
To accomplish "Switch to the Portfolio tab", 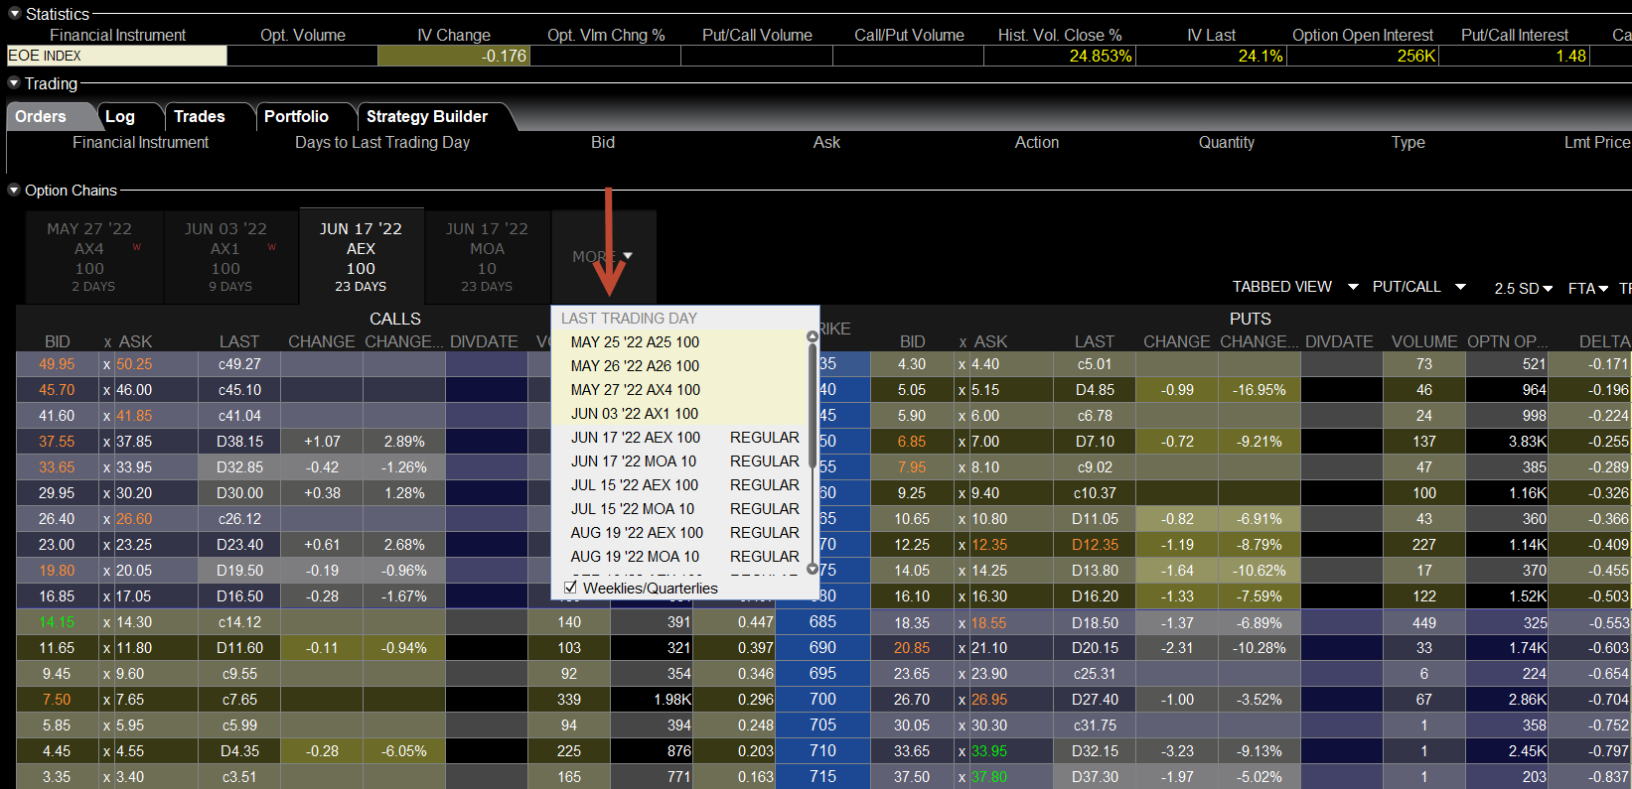I will (296, 116).
